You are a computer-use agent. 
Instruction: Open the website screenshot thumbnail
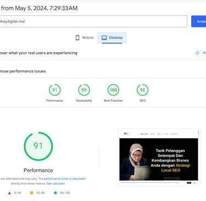click(159, 157)
